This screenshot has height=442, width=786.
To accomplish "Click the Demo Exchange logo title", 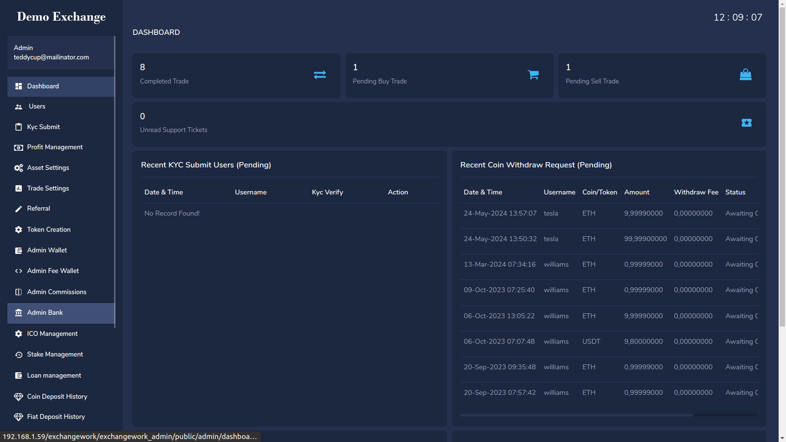I will coord(61,17).
